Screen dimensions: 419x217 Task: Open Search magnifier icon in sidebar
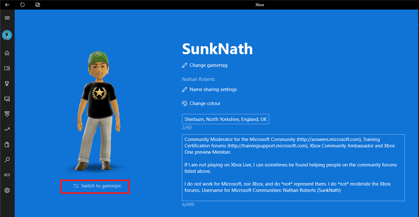[7, 160]
